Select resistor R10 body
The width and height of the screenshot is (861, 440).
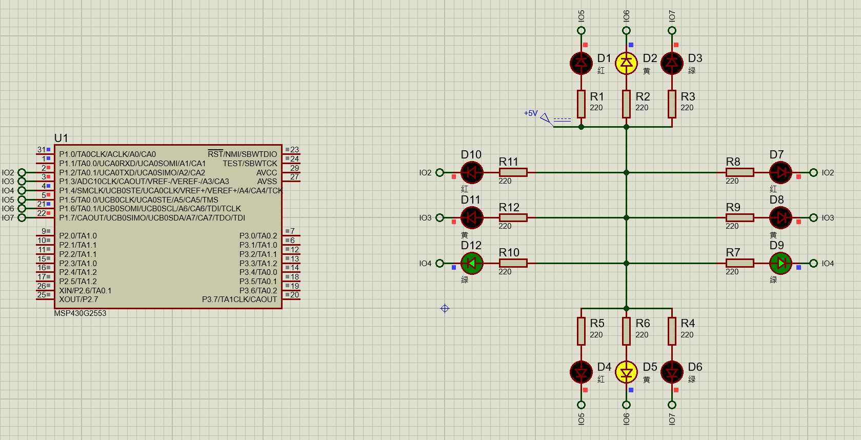[513, 263]
